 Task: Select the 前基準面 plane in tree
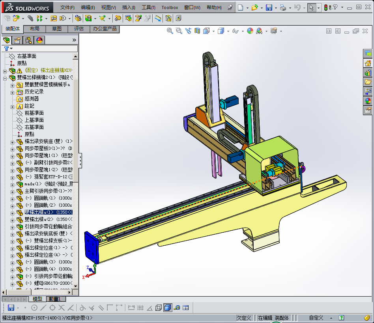click(x=34, y=113)
